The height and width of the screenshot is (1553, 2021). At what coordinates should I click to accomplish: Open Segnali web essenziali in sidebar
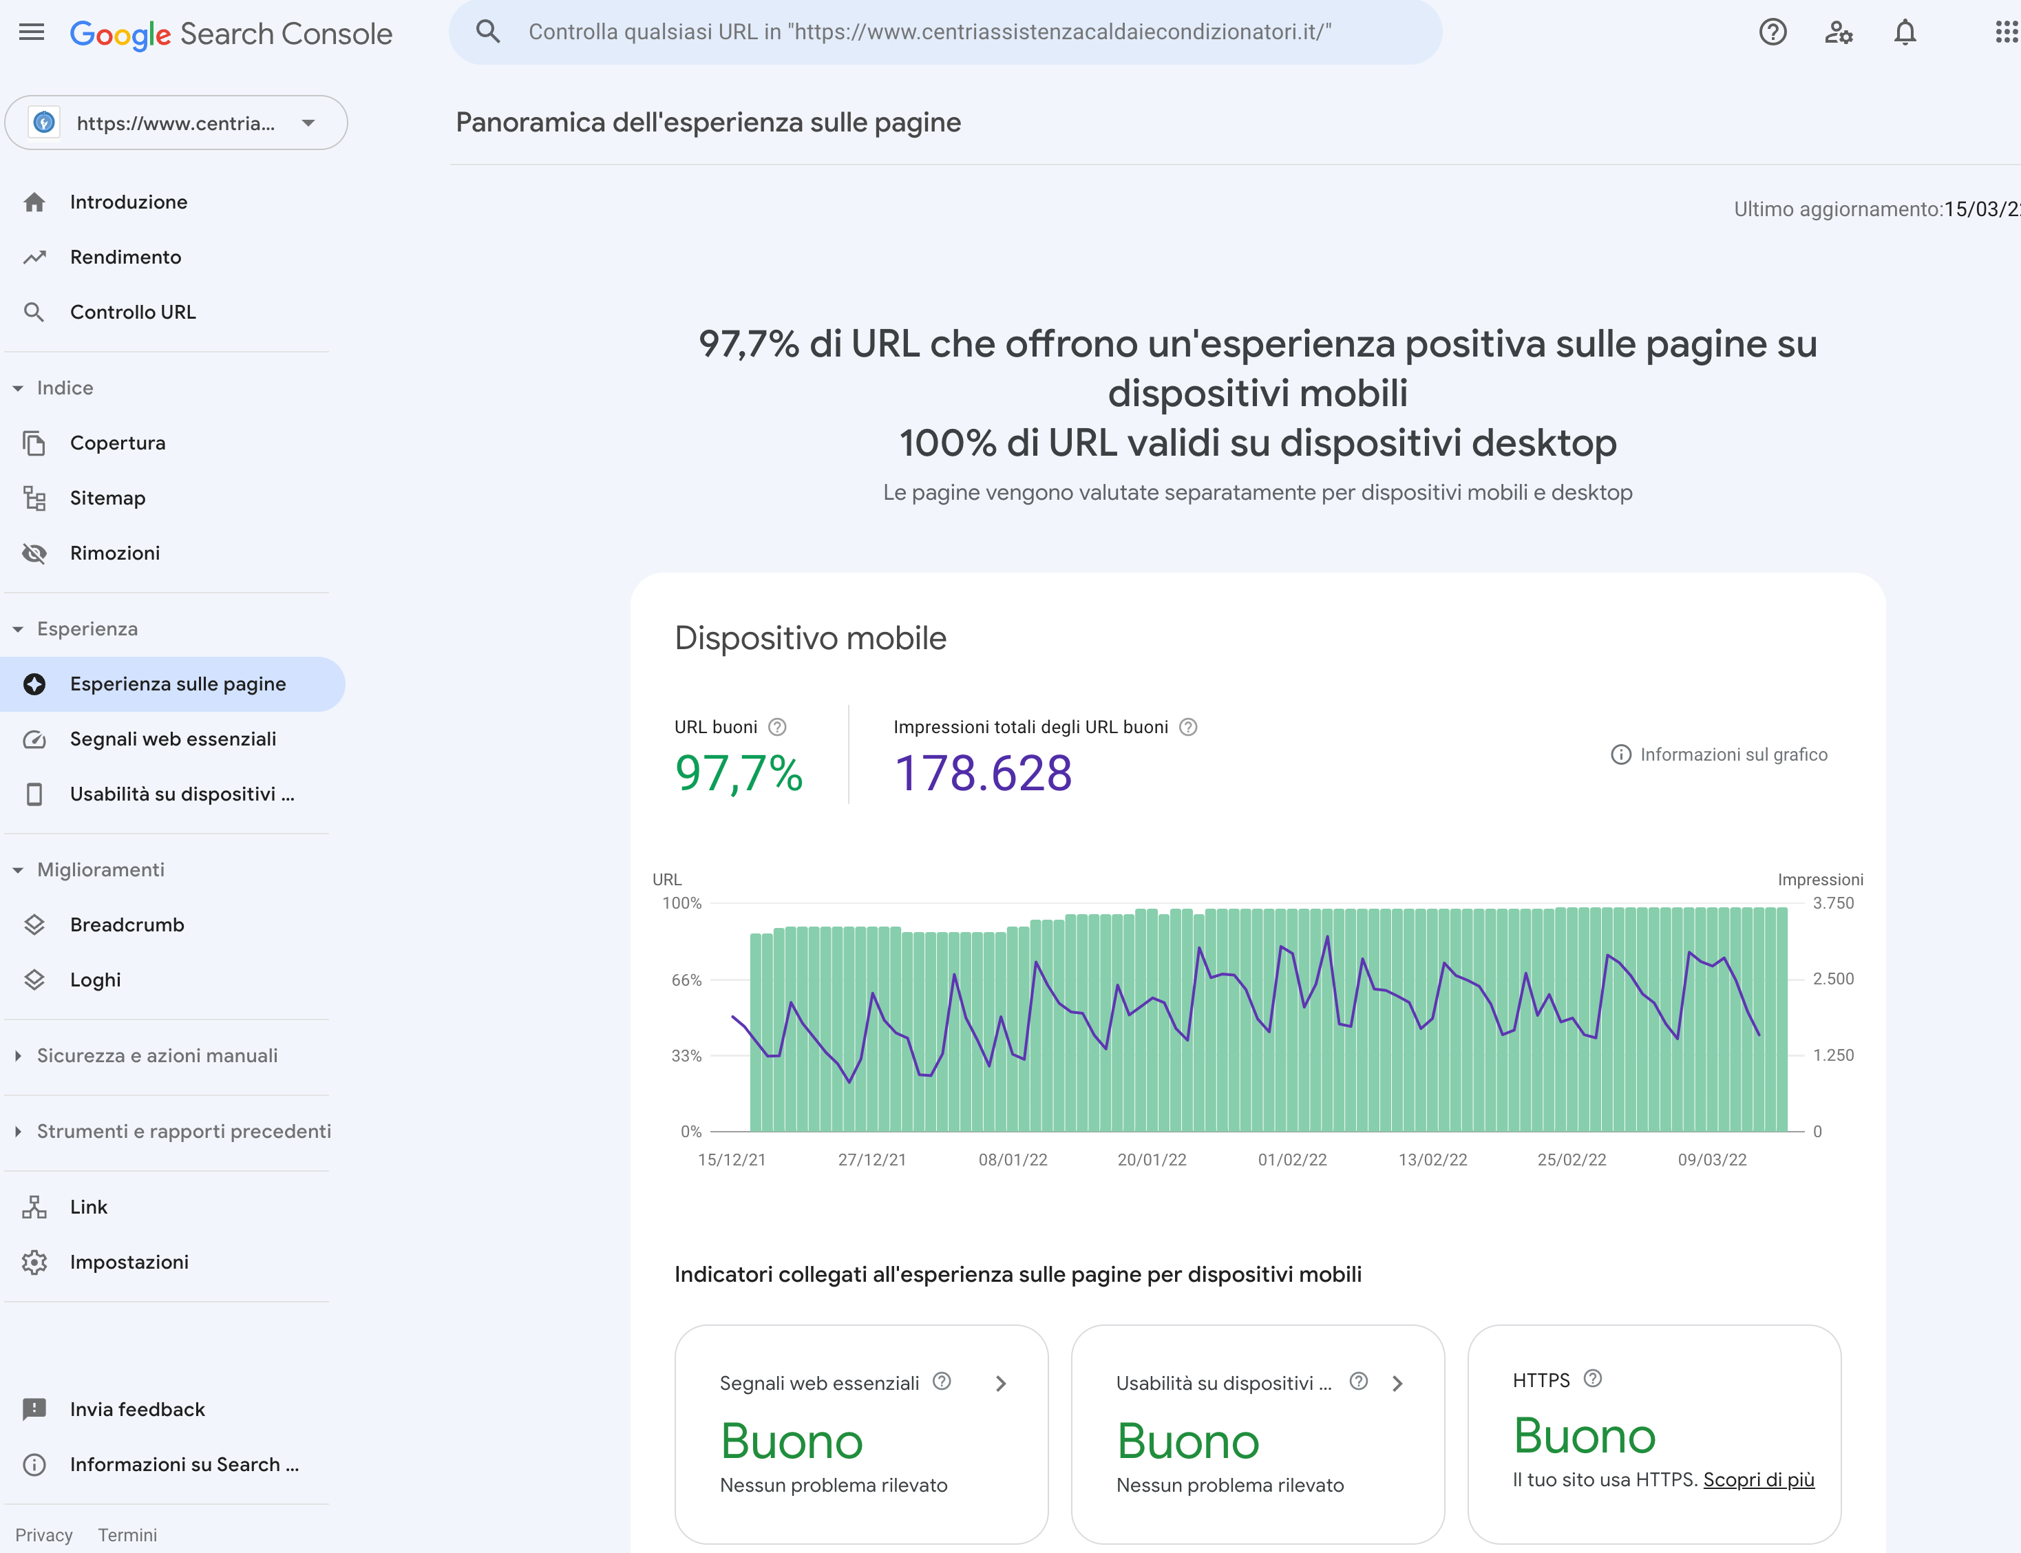click(173, 739)
